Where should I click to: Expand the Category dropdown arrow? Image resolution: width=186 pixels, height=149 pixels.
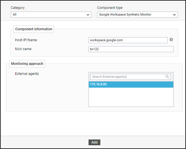pyautogui.click(x=88, y=15)
